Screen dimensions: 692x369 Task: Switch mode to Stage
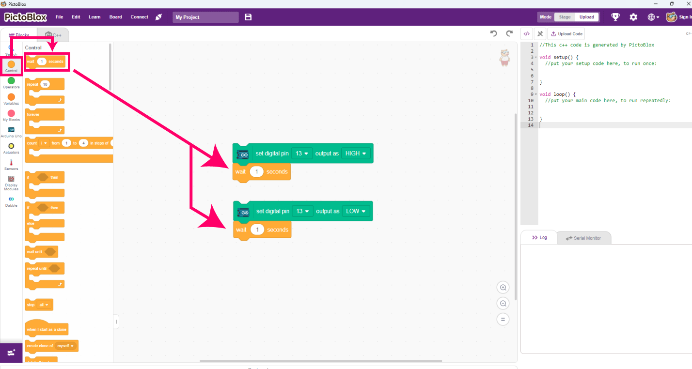[565, 17]
